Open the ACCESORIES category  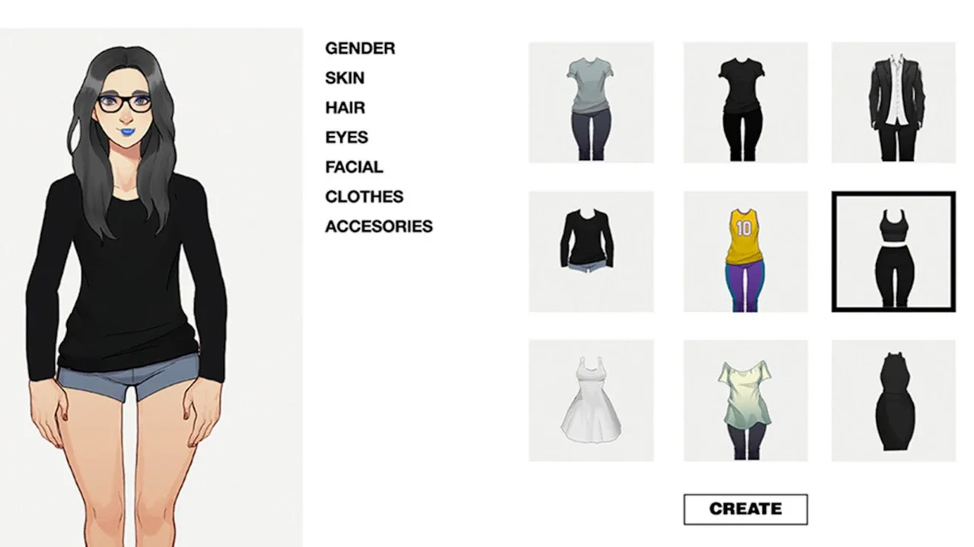tap(379, 226)
